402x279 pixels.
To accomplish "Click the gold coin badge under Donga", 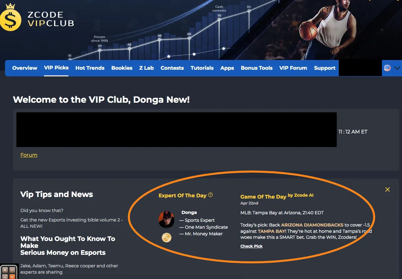I will pyautogui.click(x=166, y=238).
